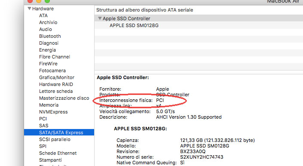
Task: Click the Interconnessione fisica label
Action: 126,100
